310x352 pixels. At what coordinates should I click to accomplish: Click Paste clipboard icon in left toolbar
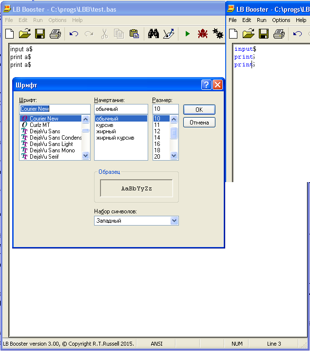pyautogui.click(x=134, y=34)
